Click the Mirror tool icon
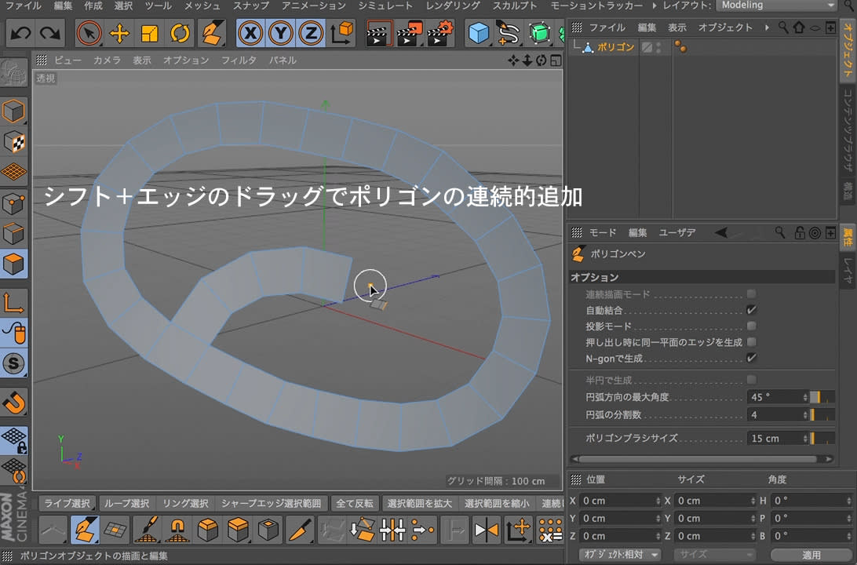Viewport: 857px width, 565px height. click(487, 530)
